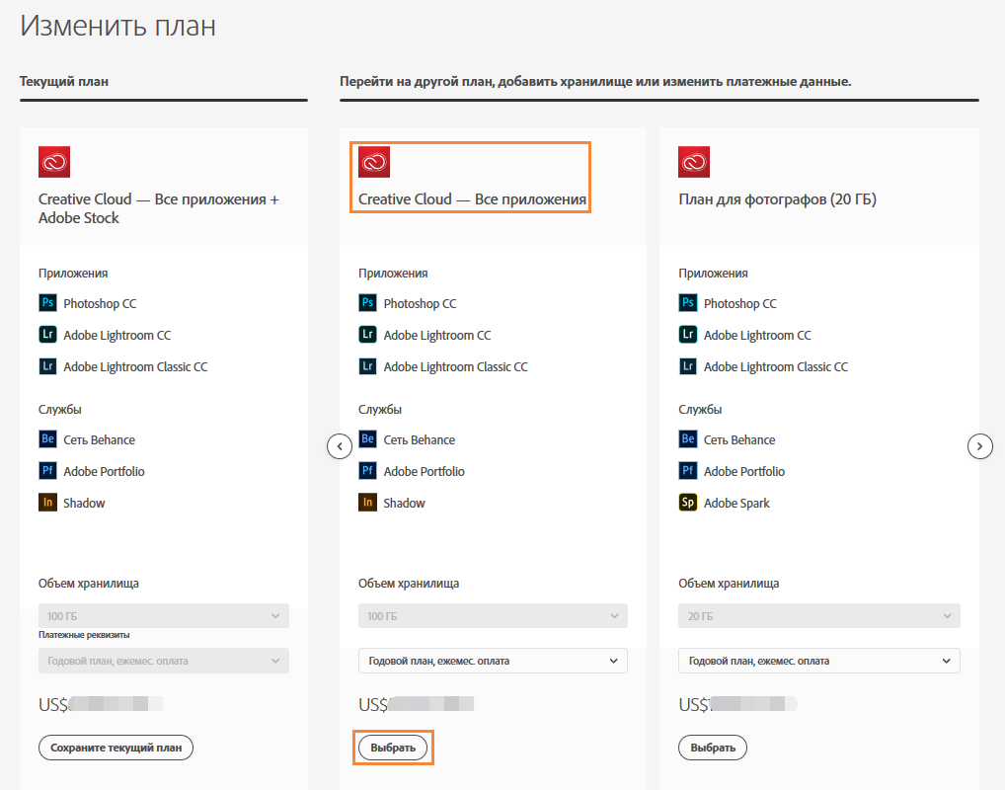Expand 100 ГБ storage dropdown in middle plan

coord(493,616)
